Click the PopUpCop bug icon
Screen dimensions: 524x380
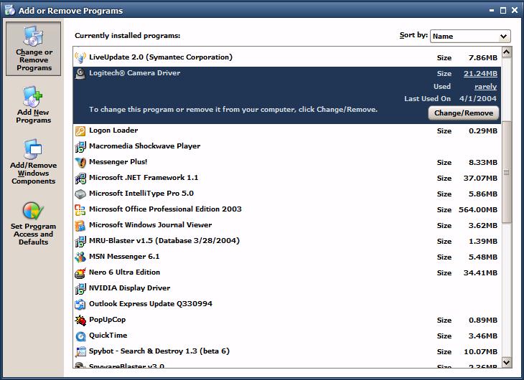80,320
